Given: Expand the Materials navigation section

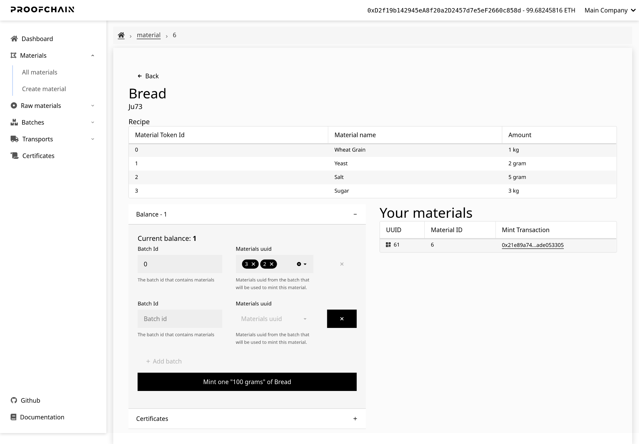Looking at the screenshot, I should [53, 55].
